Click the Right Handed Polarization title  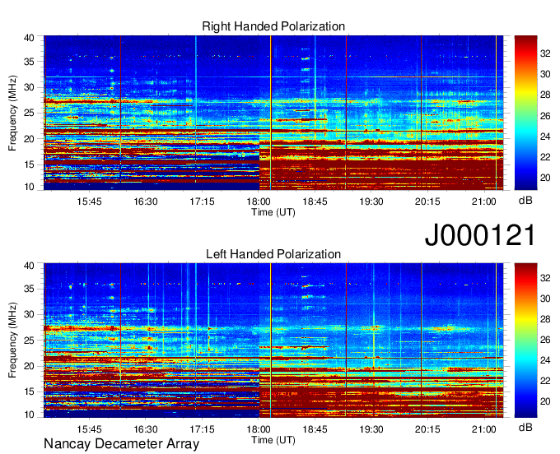(x=273, y=26)
